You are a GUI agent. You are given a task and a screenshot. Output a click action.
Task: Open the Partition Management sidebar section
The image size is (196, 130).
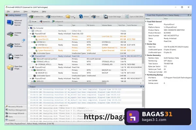[16, 110]
